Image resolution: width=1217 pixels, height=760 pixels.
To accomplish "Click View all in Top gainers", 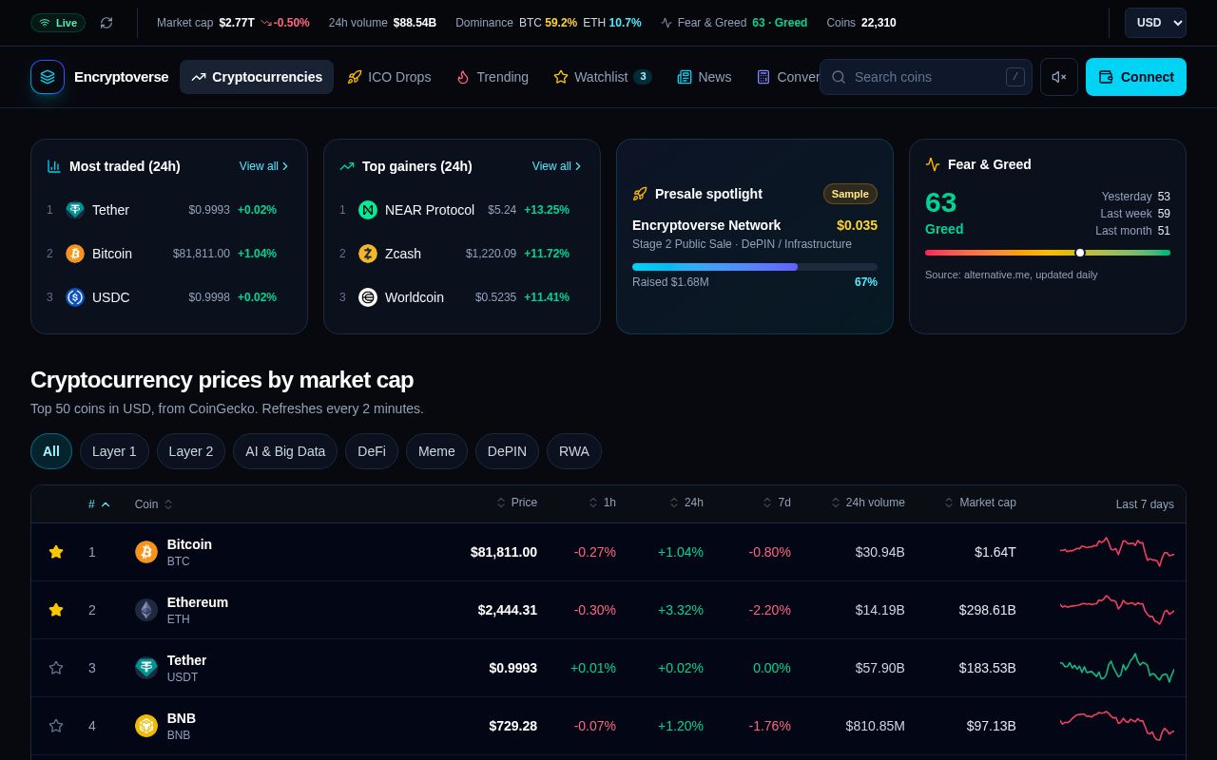I will pos(557,166).
